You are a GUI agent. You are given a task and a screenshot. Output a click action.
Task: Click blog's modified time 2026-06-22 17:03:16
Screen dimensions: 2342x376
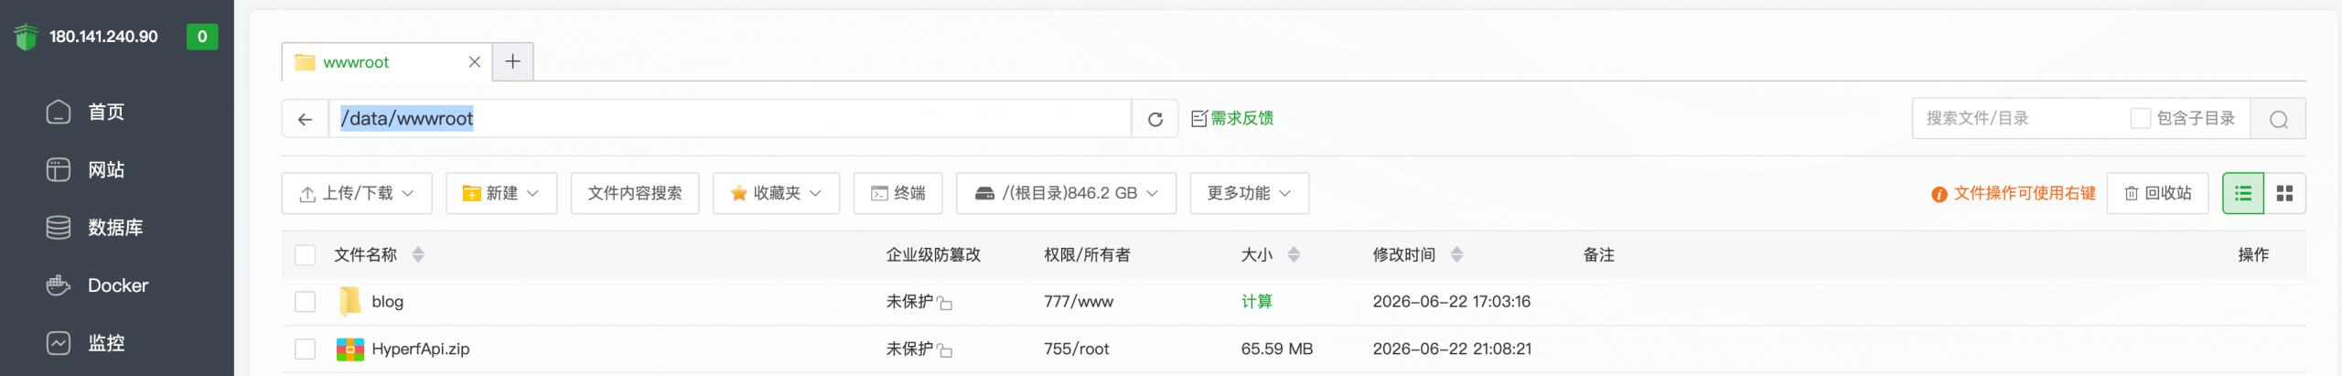coord(1452,302)
